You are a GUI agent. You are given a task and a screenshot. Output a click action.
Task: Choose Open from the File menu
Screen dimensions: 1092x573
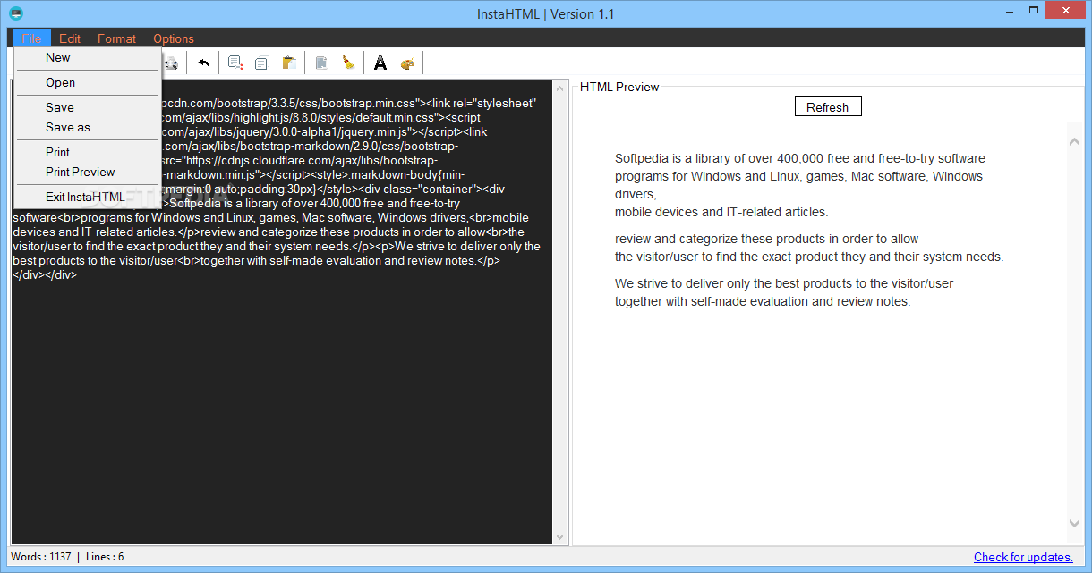(x=88, y=82)
